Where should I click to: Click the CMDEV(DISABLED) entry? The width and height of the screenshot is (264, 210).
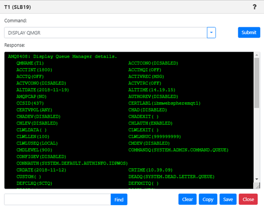coord(149,143)
